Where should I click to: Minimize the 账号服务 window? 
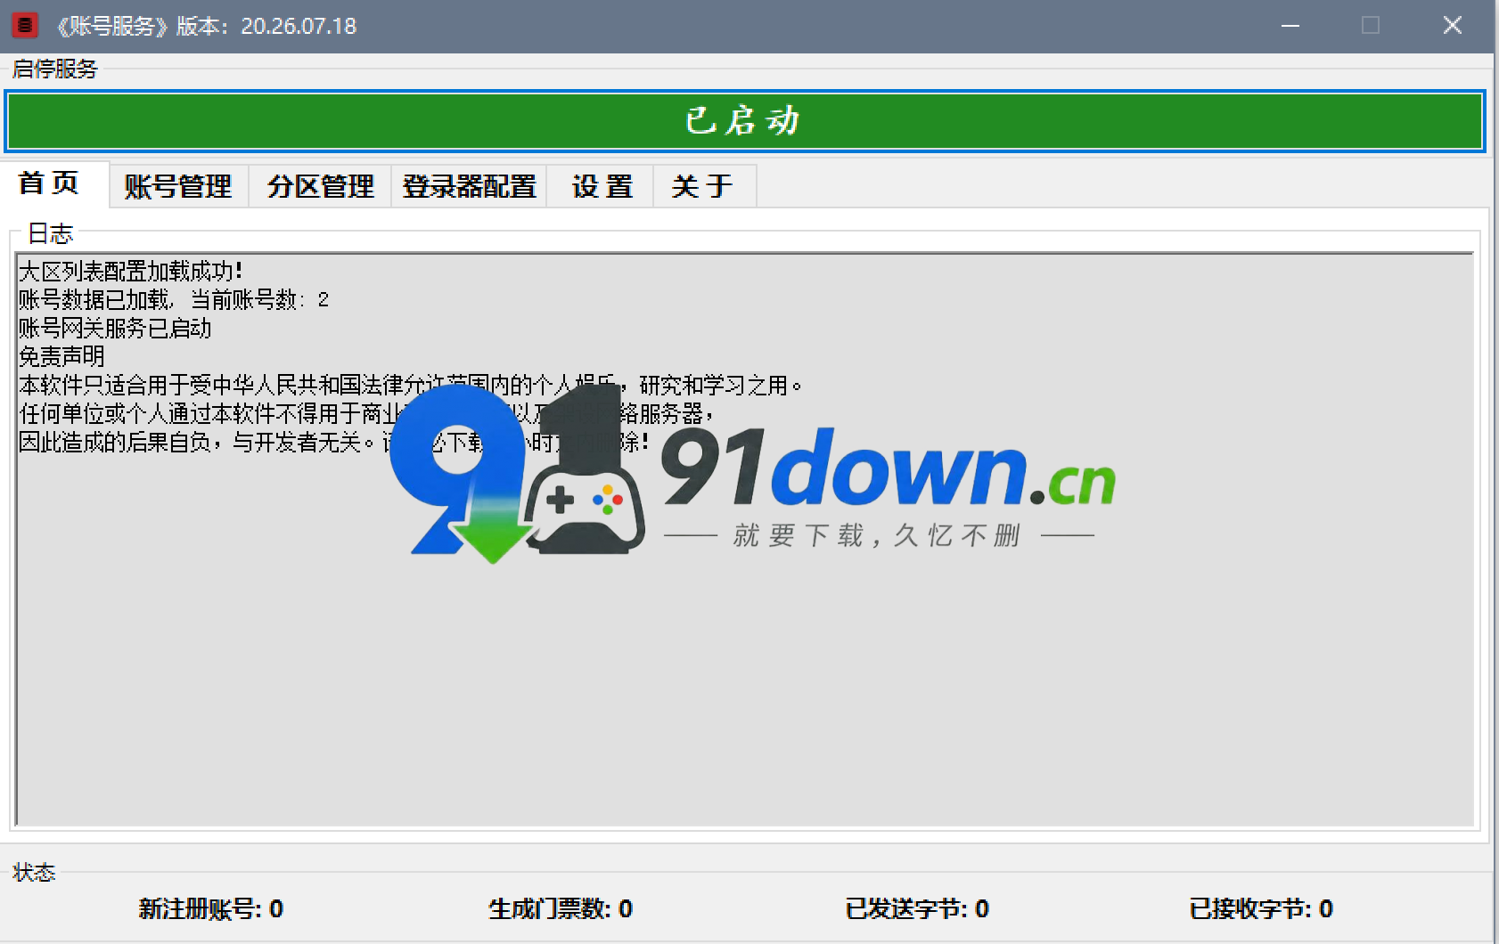click(x=1290, y=26)
